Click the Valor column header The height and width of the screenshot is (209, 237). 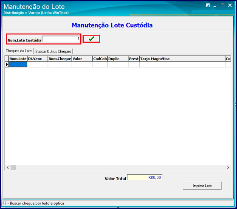pos(82,59)
